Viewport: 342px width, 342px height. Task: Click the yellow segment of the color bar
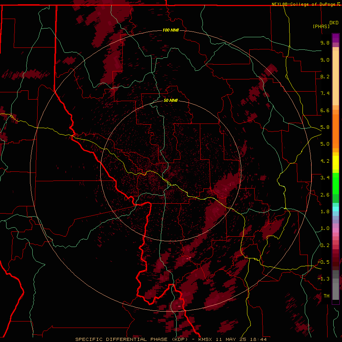(x=336, y=163)
